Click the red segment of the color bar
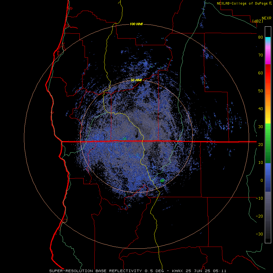The image size is (273, 273). 268,73
